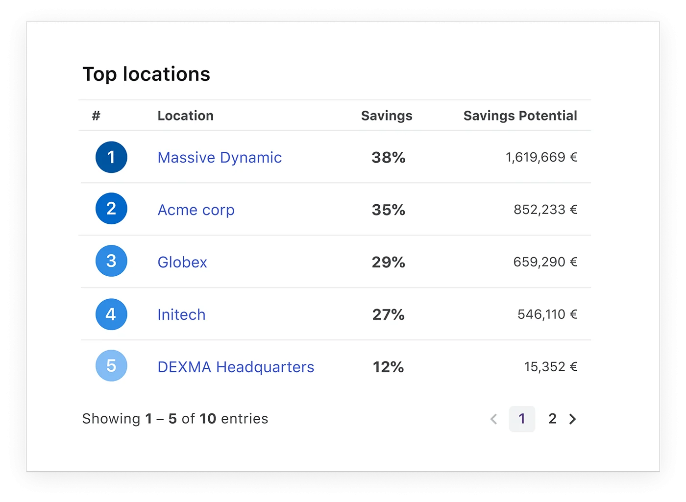Sort by the Savings column header
The width and height of the screenshot is (686, 502).
[387, 116]
